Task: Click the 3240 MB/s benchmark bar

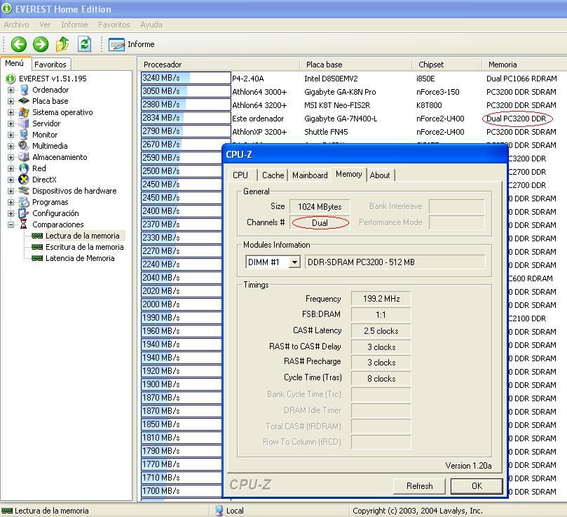Action: pos(186,78)
